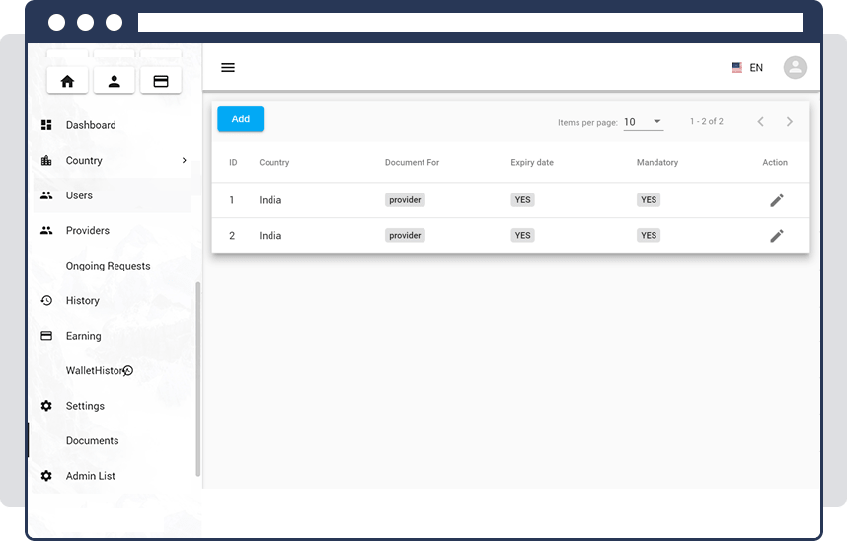Click the Dashboard grid icon
Image resolution: width=847 pixels, height=541 pixels.
coord(46,125)
